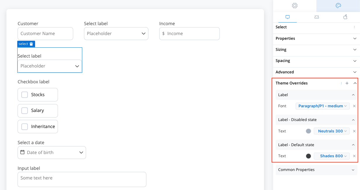Click the Some text here textarea

[82, 179]
